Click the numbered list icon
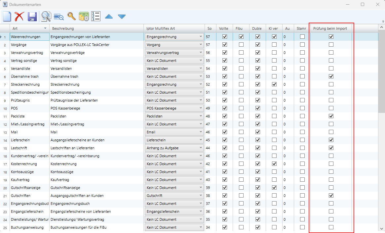The image size is (385, 233). [96, 16]
